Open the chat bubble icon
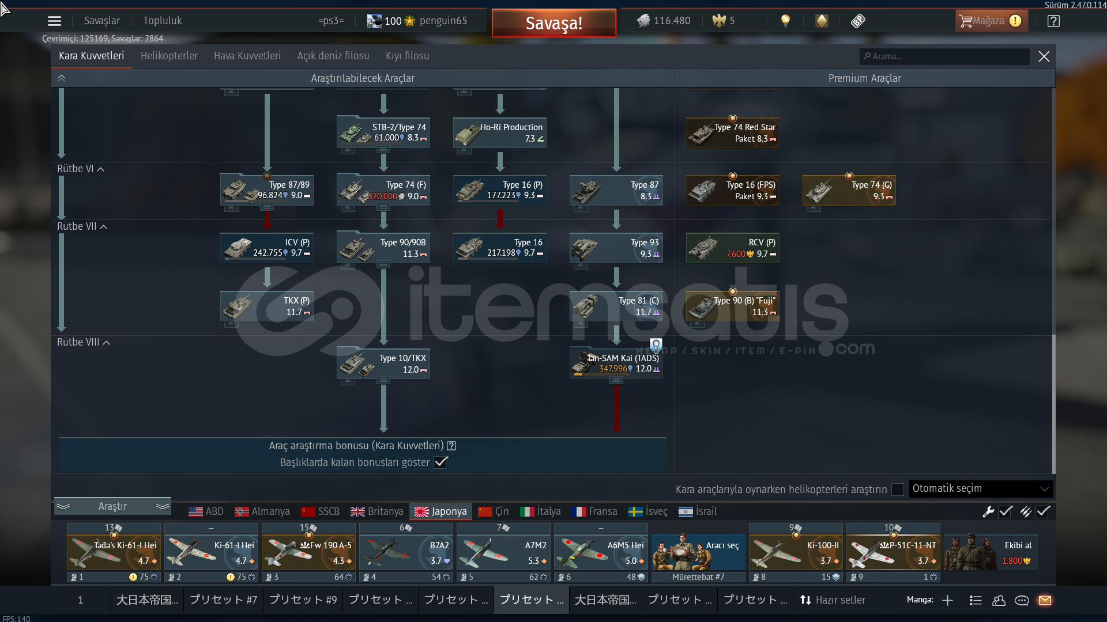This screenshot has height=622, width=1107. (x=1022, y=600)
